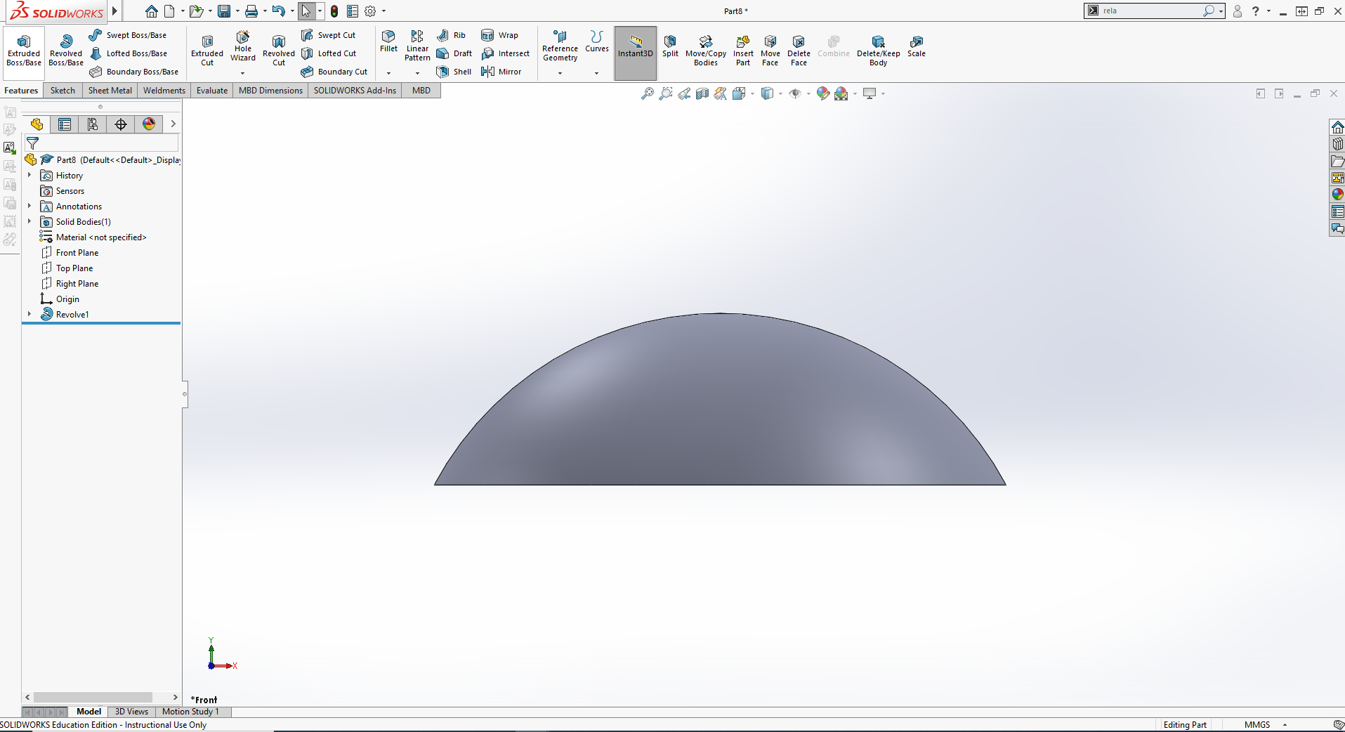The image size is (1345, 732).
Task: Switch to the Weldments tab
Action: 164,91
